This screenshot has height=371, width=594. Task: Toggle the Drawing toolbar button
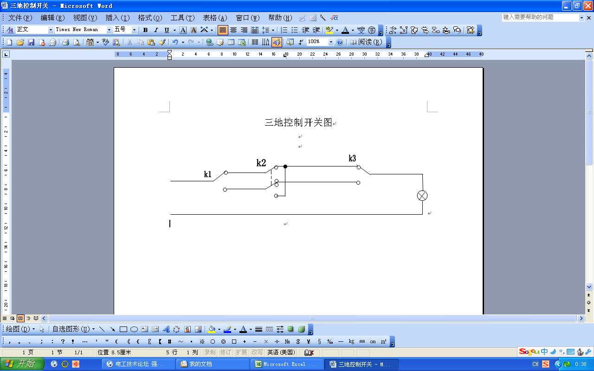pyautogui.click(x=277, y=42)
